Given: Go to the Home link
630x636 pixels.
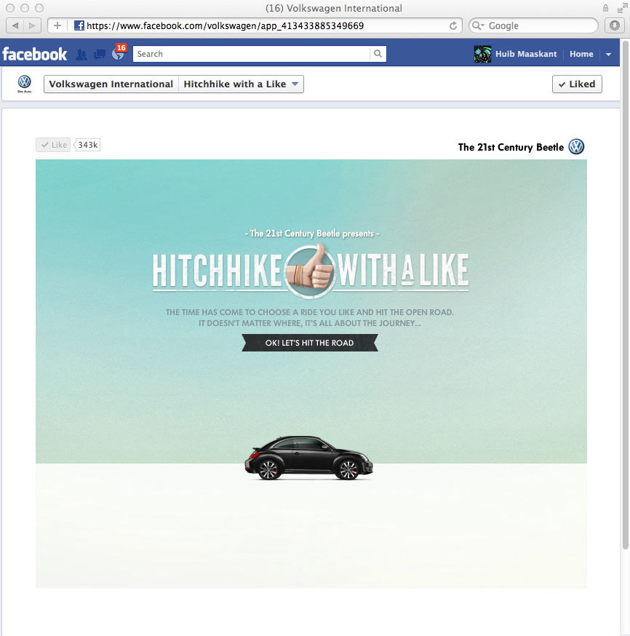Looking at the screenshot, I should pyautogui.click(x=581, y=54).
